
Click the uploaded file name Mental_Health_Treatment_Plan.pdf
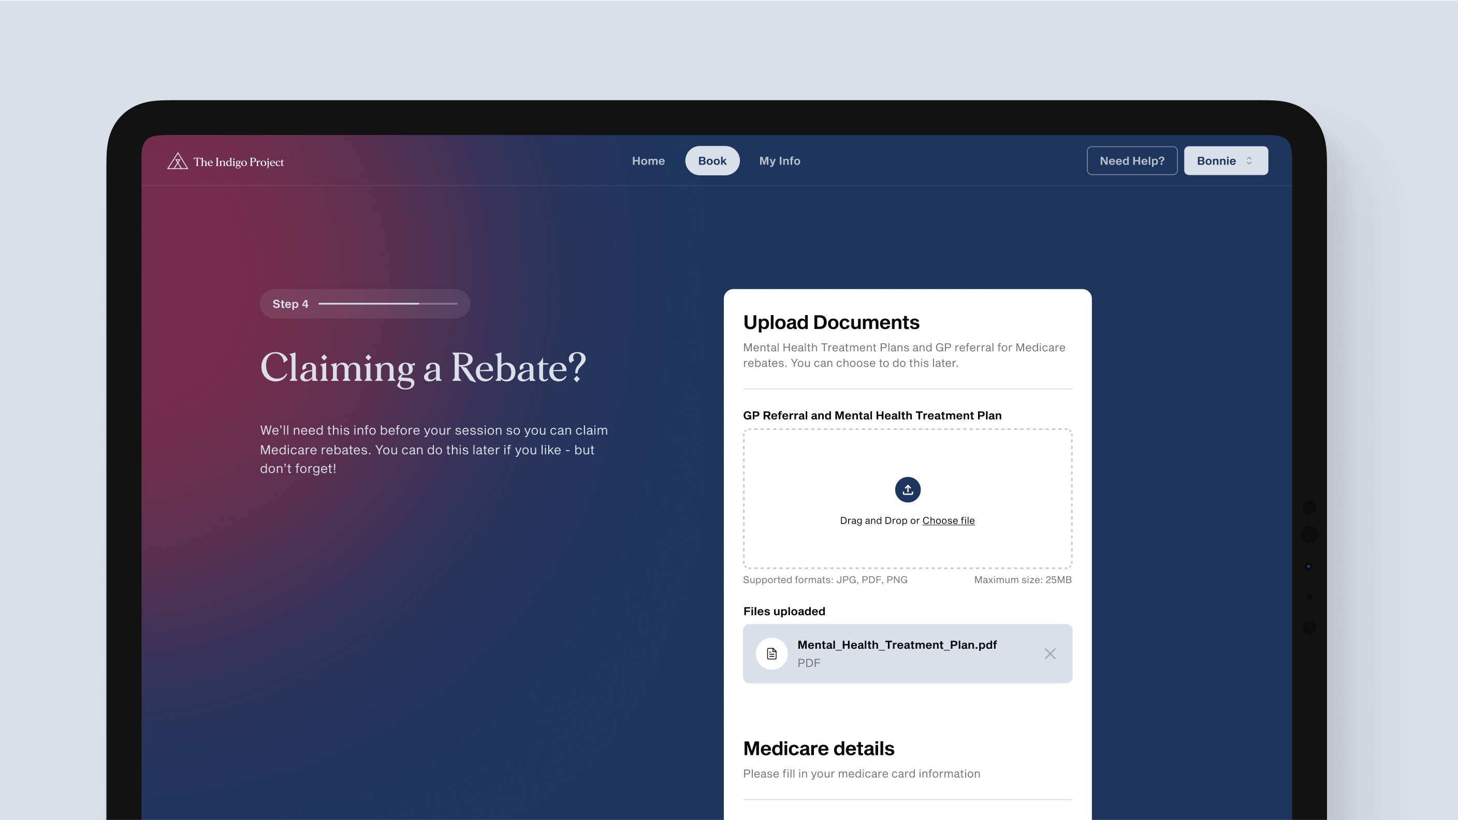coord(897,645)
